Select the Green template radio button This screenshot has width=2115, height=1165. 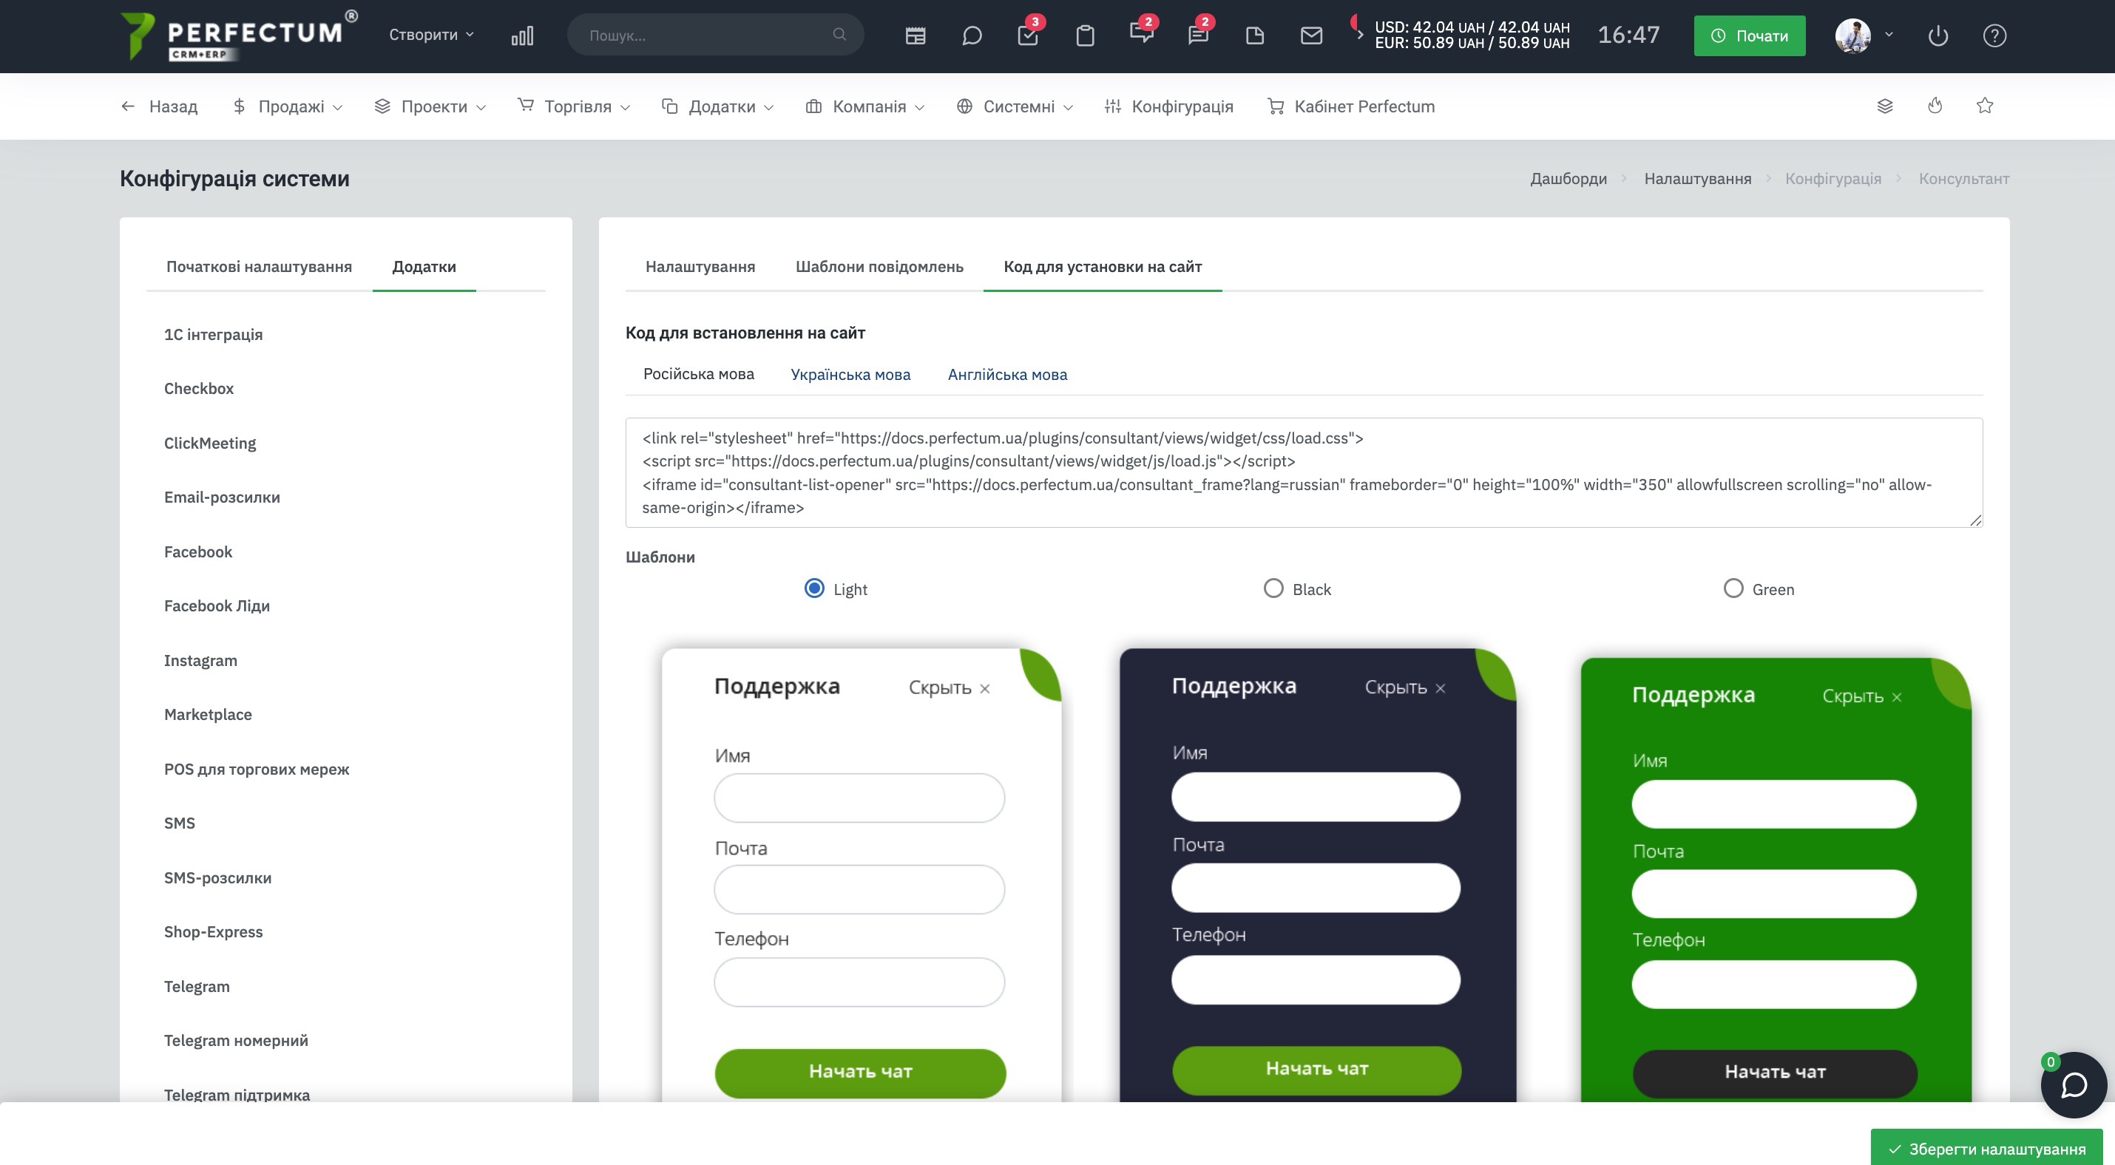[1733, 588]
